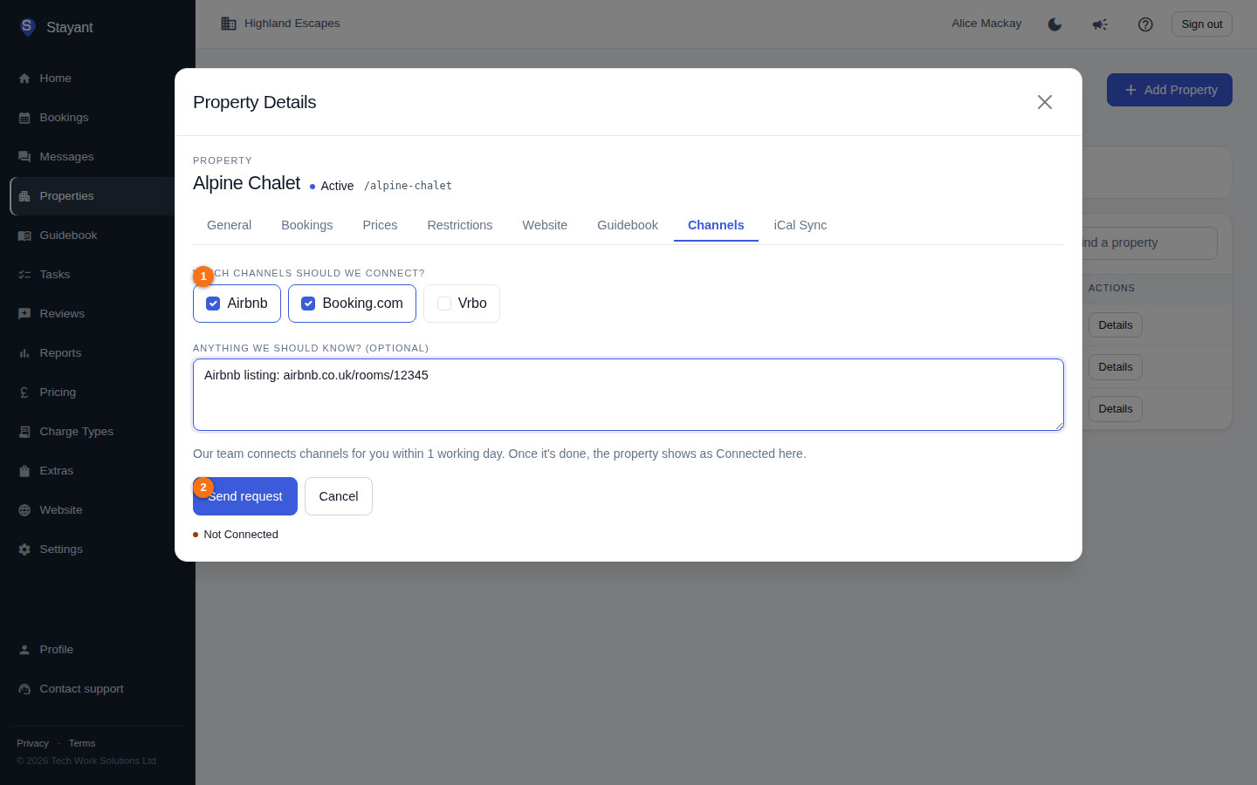Image resolution: width=1257 pixels, height=785 pixels.
Task: Click the Website globe icon in sidebar
Action: pyautogui.click(x=24, y=510)
